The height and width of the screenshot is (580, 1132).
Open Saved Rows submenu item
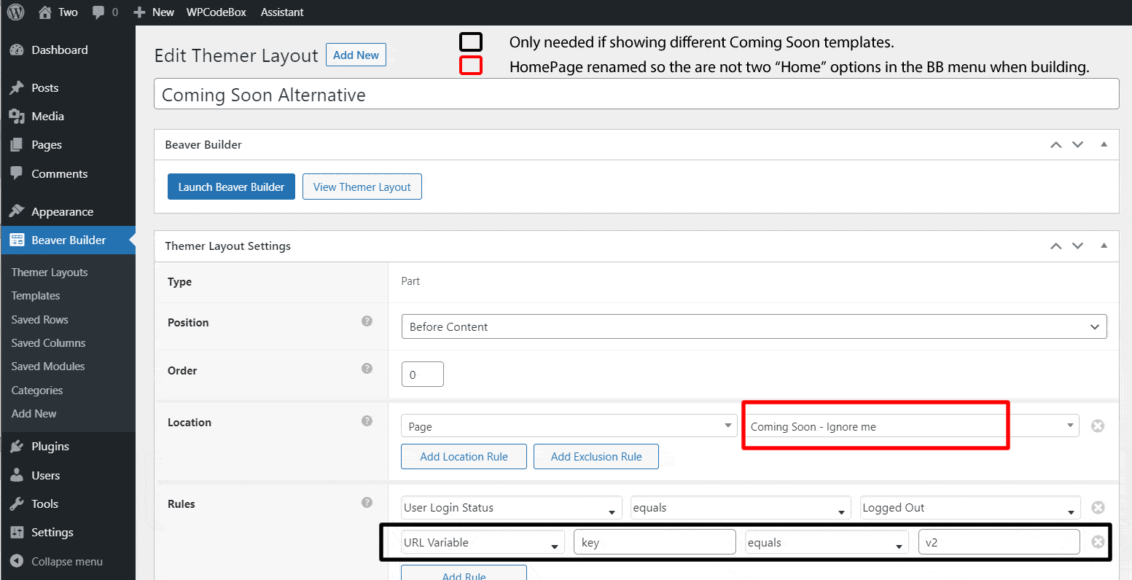40,319
